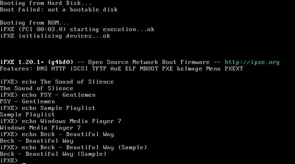Click the http://ipxe.org link

point(252,62)
